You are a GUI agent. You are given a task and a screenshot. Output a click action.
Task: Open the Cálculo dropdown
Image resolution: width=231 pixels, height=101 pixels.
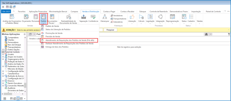[141, 19]
